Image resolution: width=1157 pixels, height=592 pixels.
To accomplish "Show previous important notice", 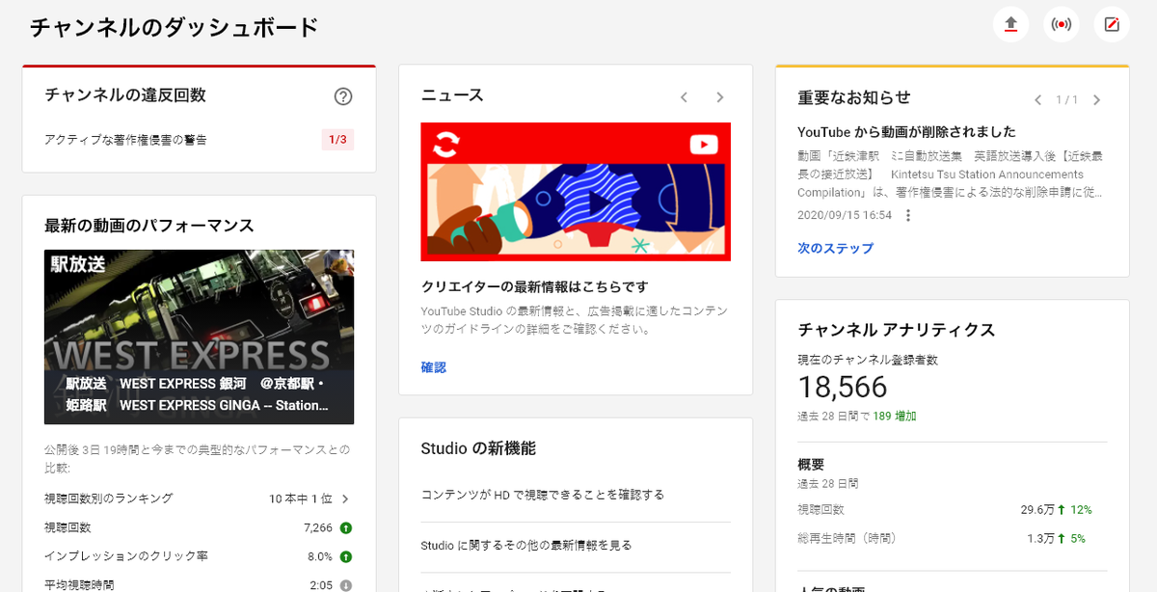I will (x=1038, y=99).
